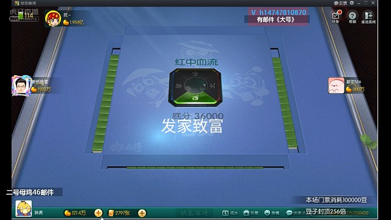
Task: Open the 表情 emoji panel
Action: 271,213
